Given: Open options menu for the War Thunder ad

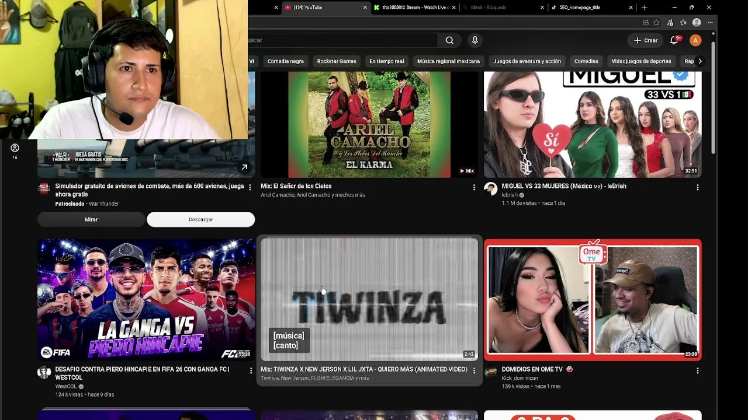Looking at the screenshot, I should (x=250, y=187).
